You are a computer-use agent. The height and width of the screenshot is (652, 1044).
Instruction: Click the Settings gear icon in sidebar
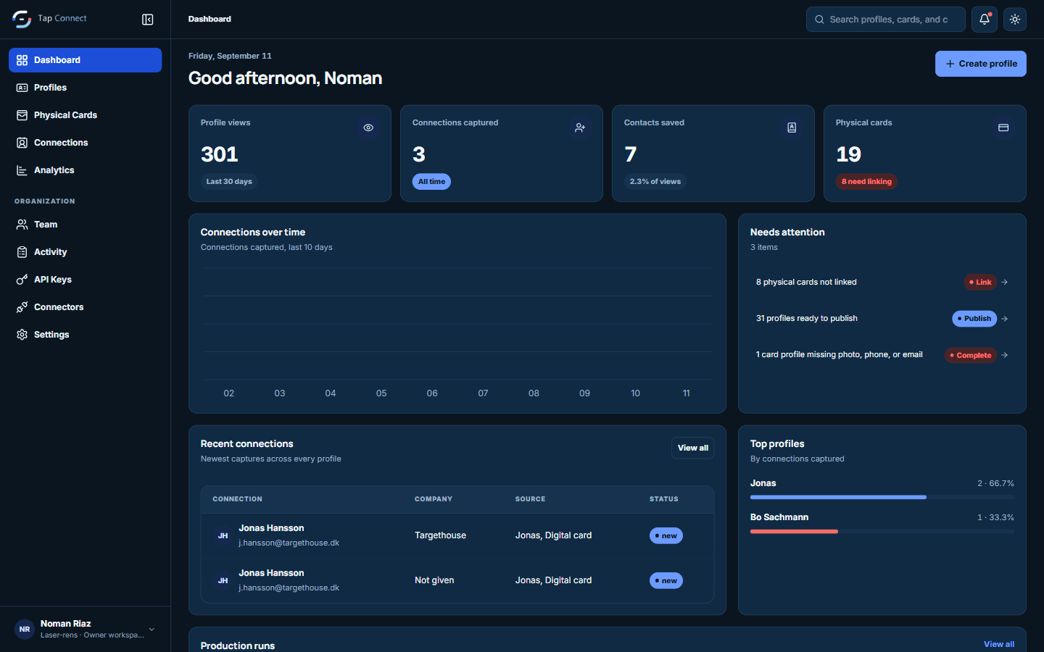22,335
